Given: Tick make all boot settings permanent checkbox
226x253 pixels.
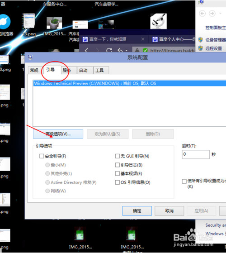Looking at the screenshot, I should pyautogui.click(x=184, y=181).
